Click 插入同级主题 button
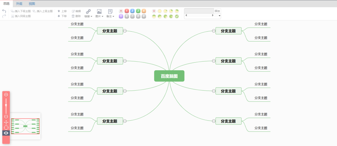 21,16
